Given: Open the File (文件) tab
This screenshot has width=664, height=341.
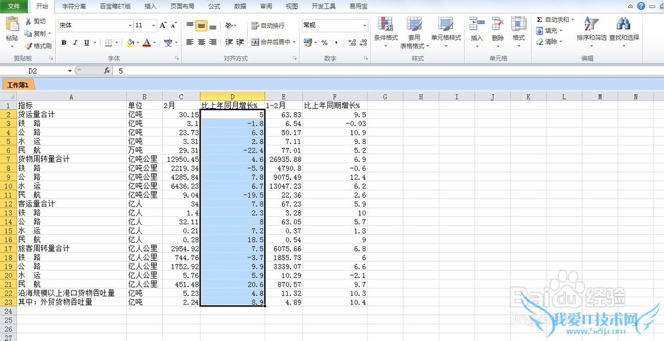Looking at the screenshot, I should 15,7.
